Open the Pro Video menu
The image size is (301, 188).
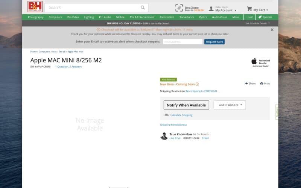click(73, 17)
